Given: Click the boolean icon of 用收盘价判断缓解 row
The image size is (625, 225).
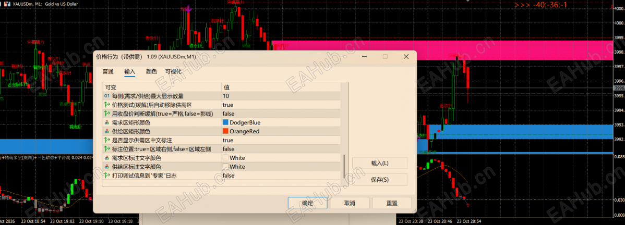Looking at the screenshot, I should (x=106, y=114).
